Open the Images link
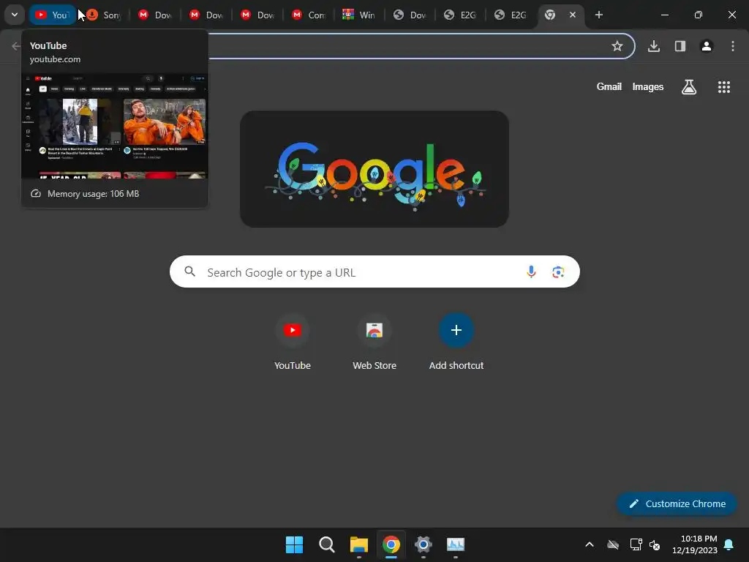 tap(647, 86)
